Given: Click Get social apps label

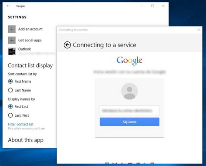Looking at the screenshot, I should (30, 40).
